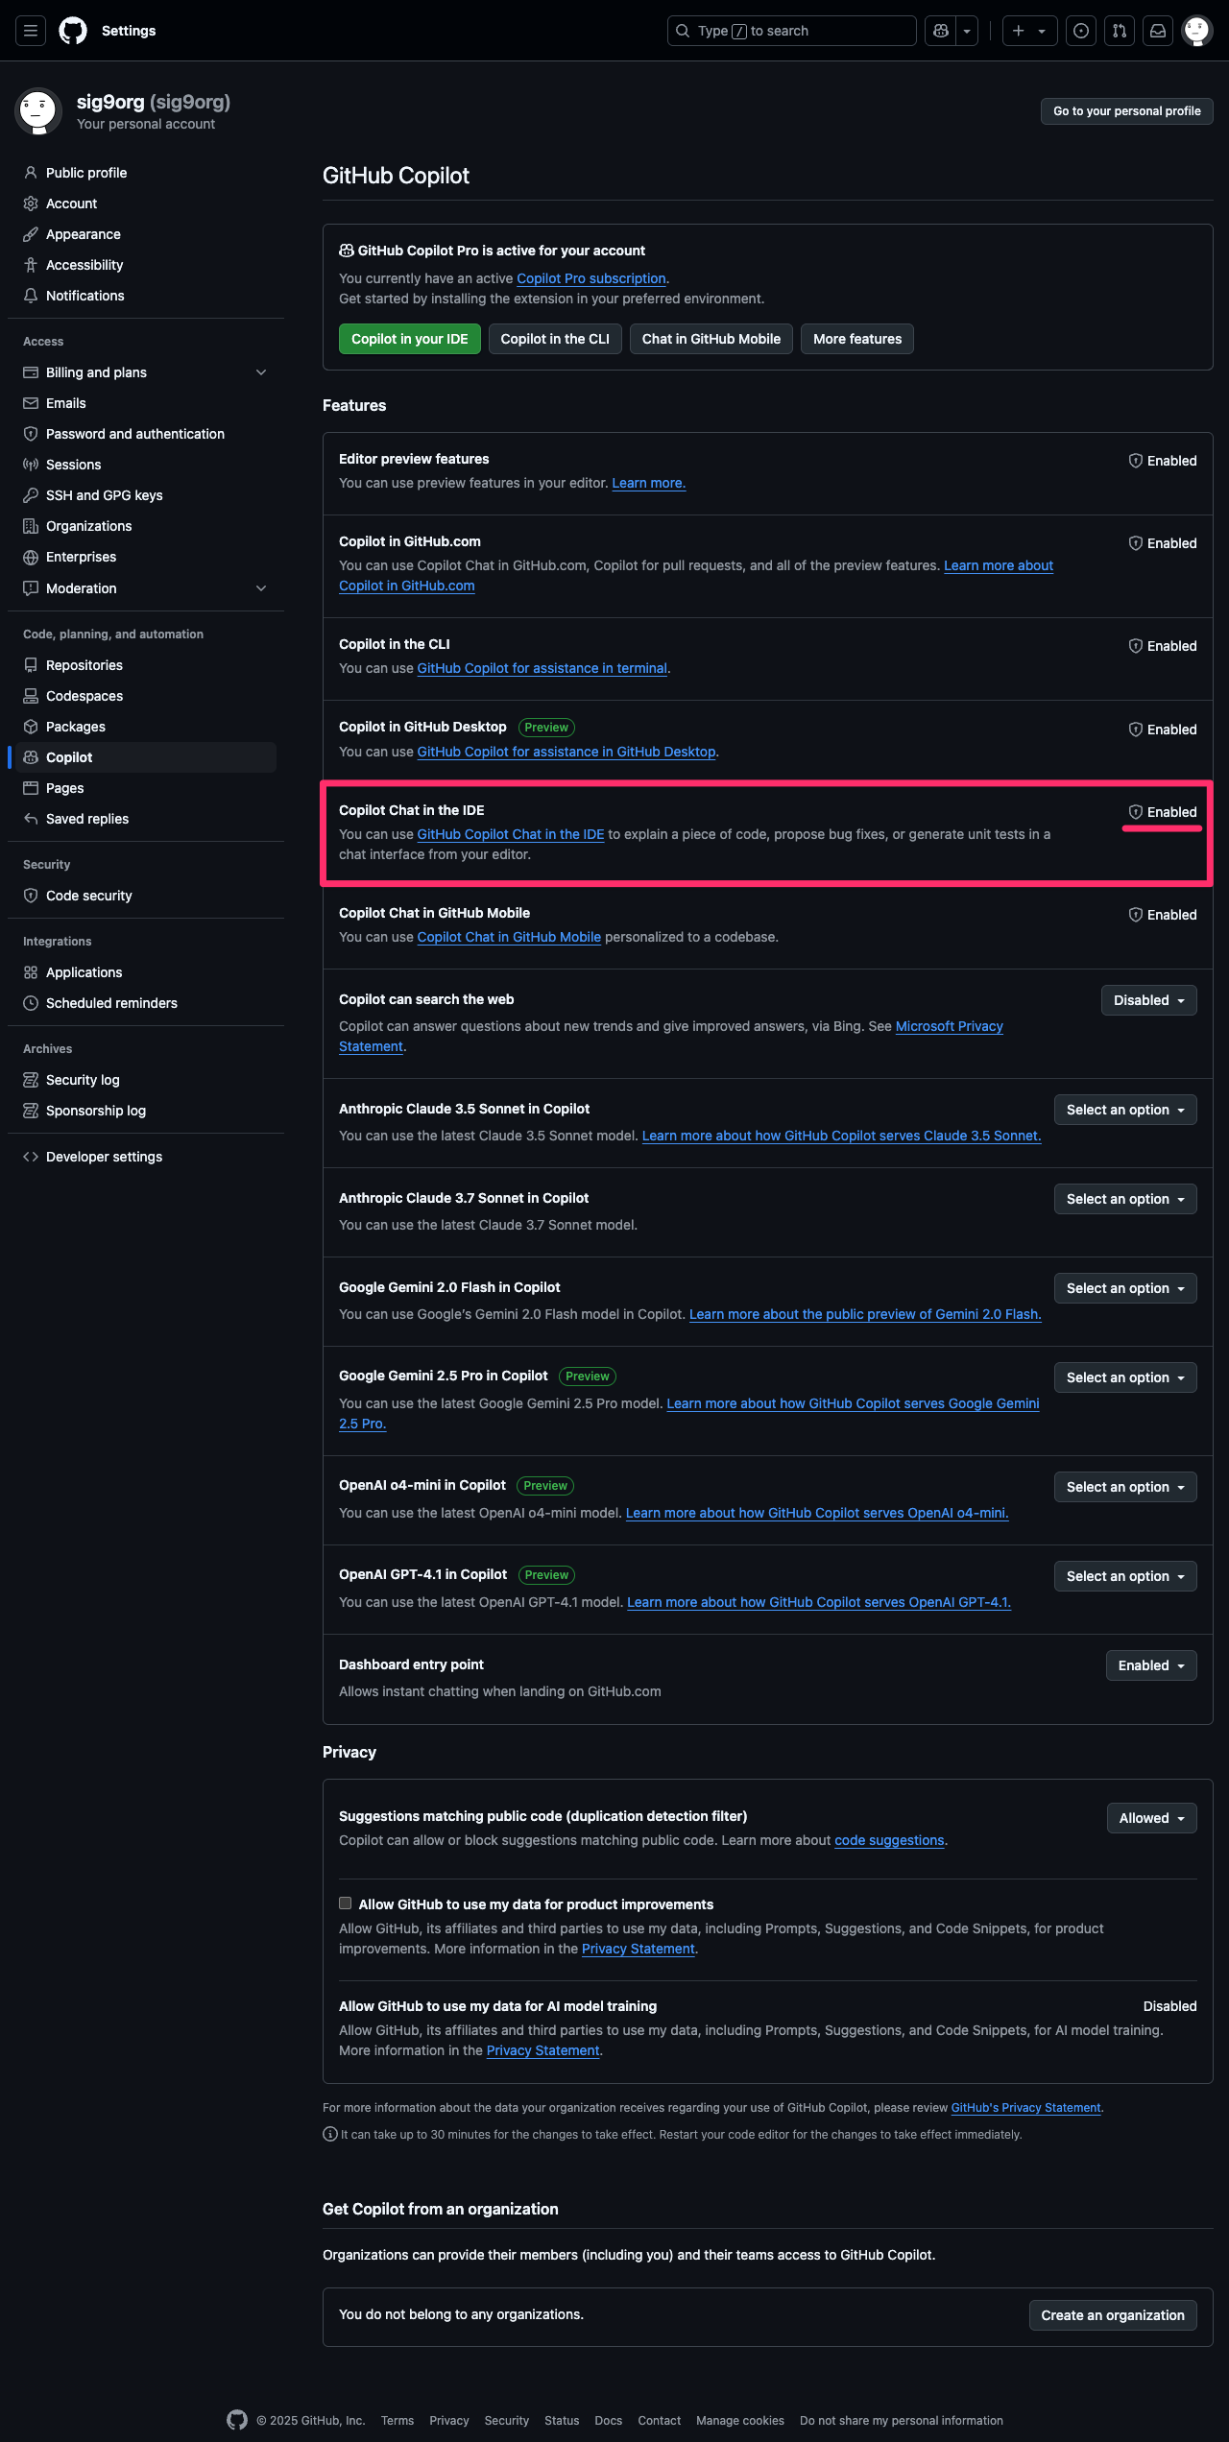Click the Security log icon
Image resolution: width=1229 pixels, height=2442 pixels.
(31, 1080)
